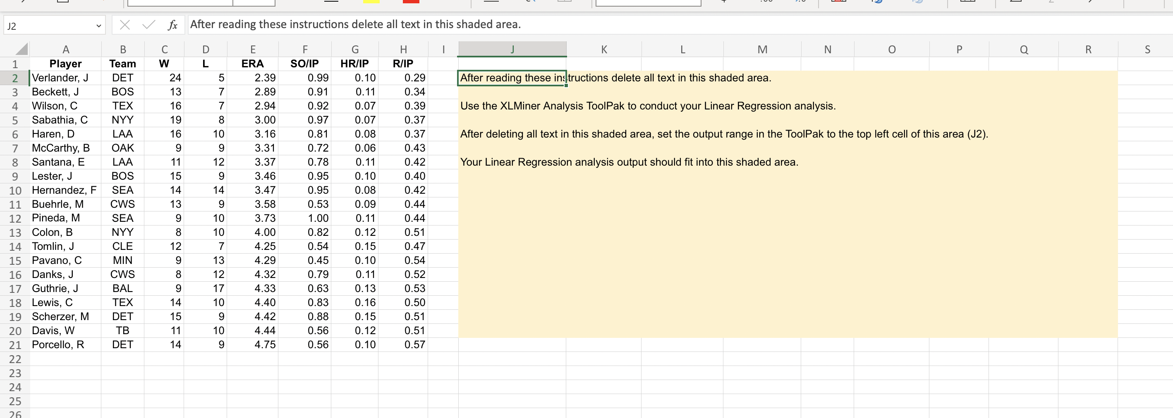The width and height of the screenshot is (1173, 418).
Task: Cancel entry using the formula bar X
Action: 124,25
